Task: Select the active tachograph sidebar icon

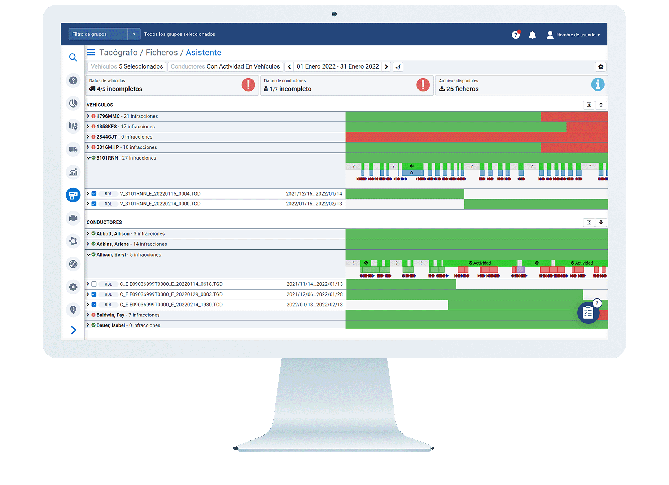Action: click(73, 195)
